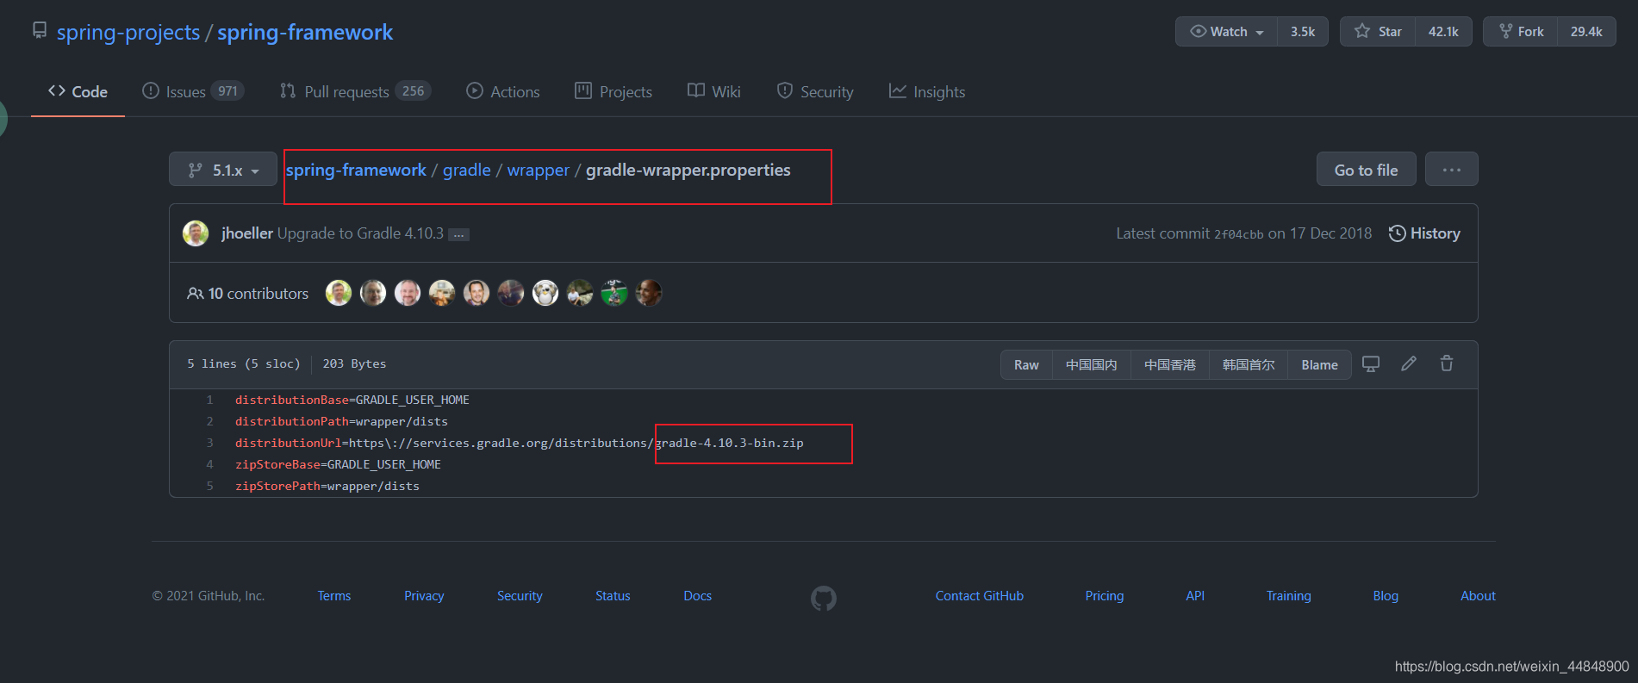Select line number 3 in the file
1638x683 pixels.
[x=209, y=443]
